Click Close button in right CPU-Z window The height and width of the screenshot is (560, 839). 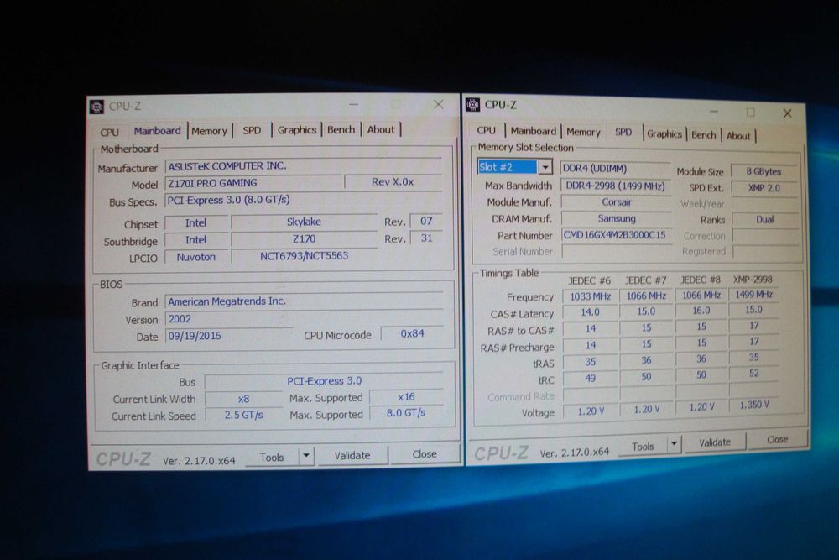[778, 440]
